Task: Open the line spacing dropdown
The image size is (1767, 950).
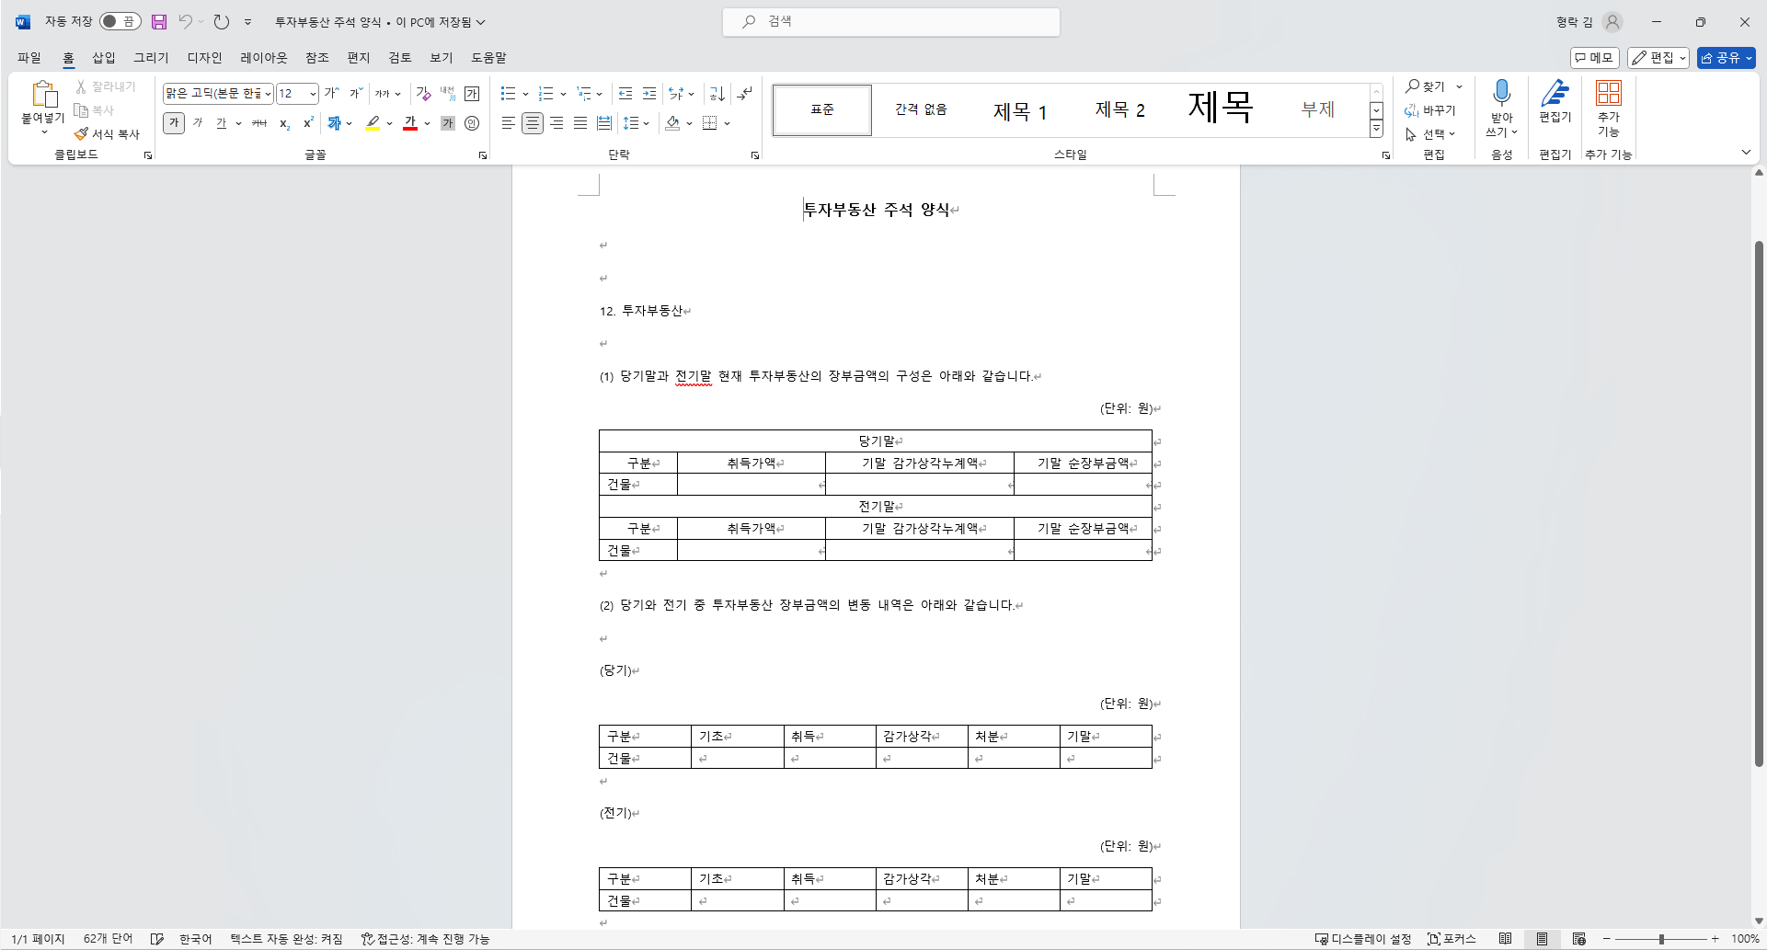Action: click(x=637, y=122)
